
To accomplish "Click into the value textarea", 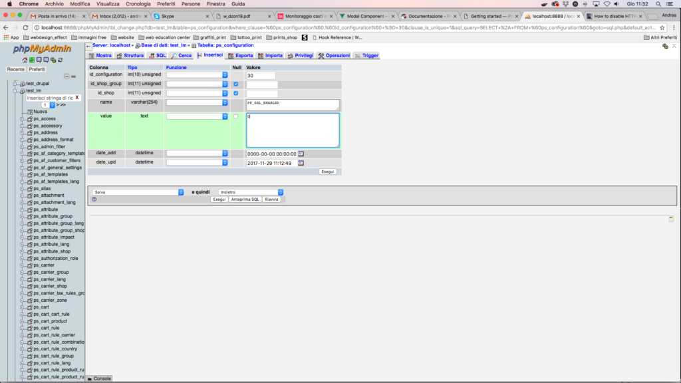I will click(293, 130).
